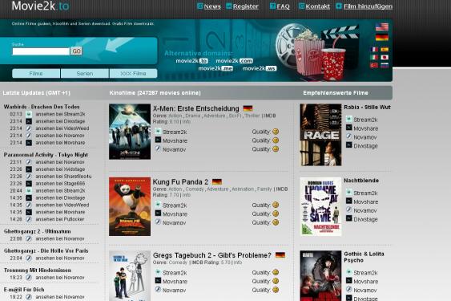Click the Turkish flag icon
Screen dimensions: 451x301
(374, 65)
